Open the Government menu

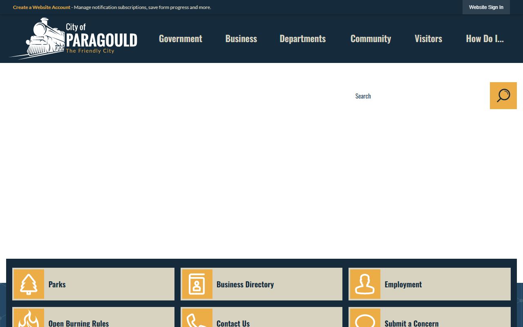tap(181, 38)
